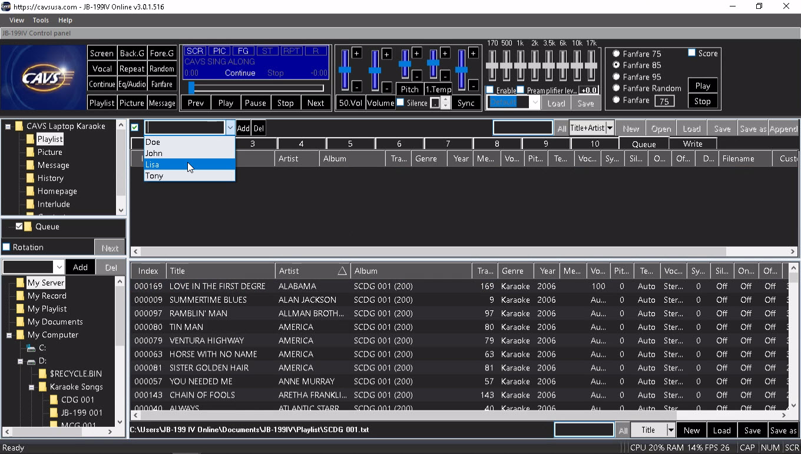
Task: Switch to the Write tab
Action: 693,144
